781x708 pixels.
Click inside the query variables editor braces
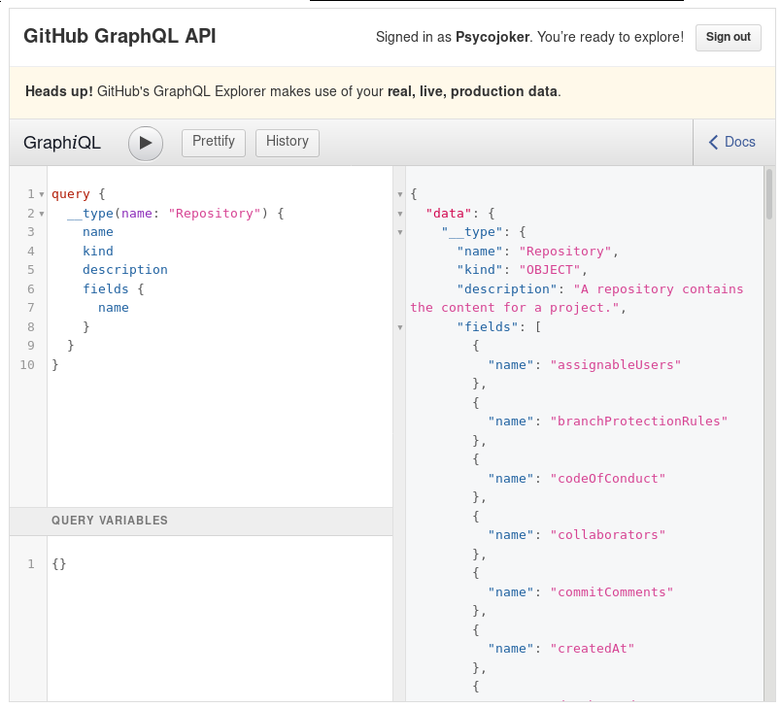(59, 564)
